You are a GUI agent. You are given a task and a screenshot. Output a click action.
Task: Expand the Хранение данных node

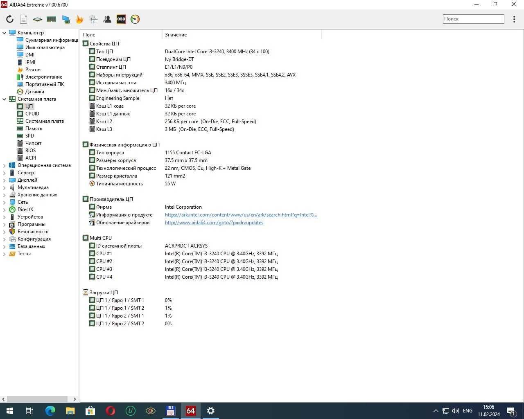[x=4, y=195]
